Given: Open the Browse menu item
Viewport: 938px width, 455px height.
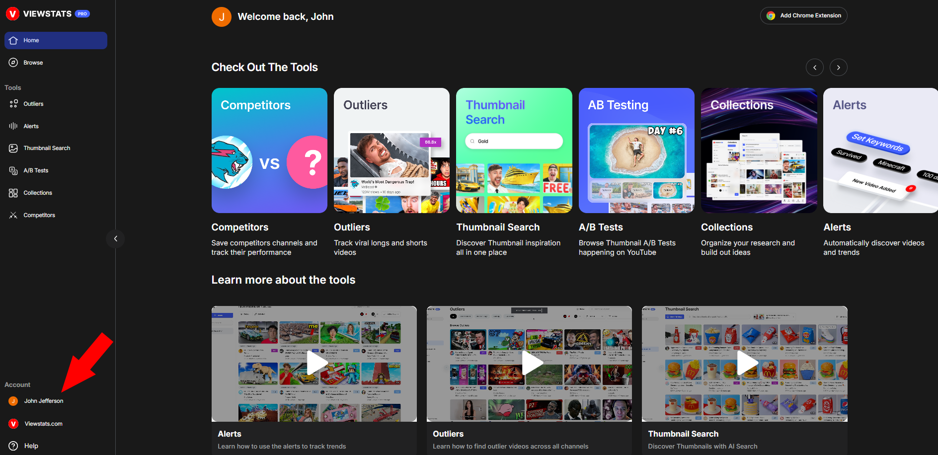Looking at the screenshot, I should (56, 63).
